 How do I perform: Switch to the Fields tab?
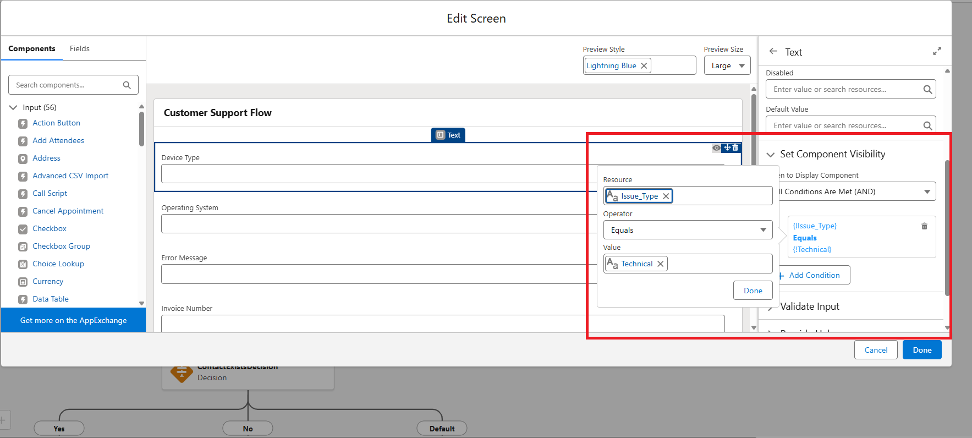click(80, 49)
